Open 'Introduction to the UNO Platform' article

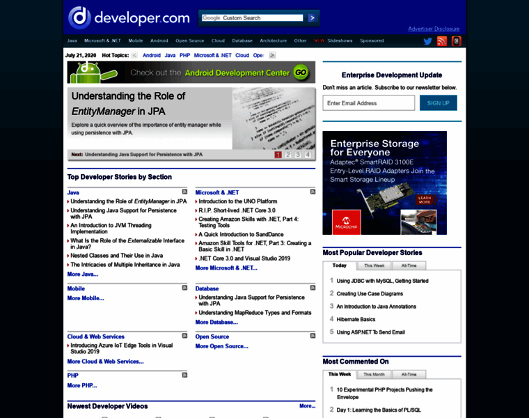click(238, 201)
